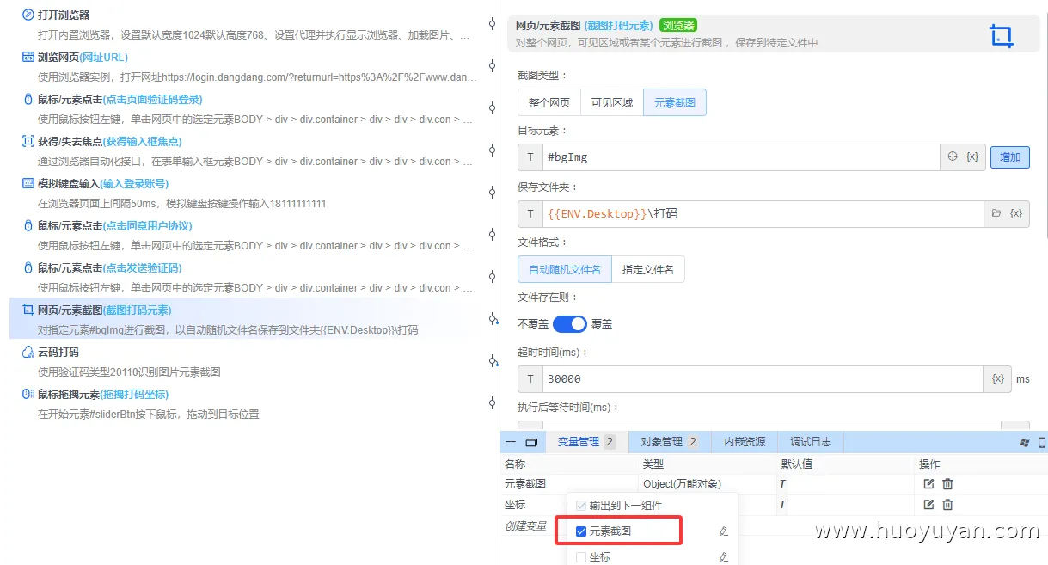Screen dimensions: 1048x565
Task: Maximize the bottom variable panel
Action: (x=531, y=442)
